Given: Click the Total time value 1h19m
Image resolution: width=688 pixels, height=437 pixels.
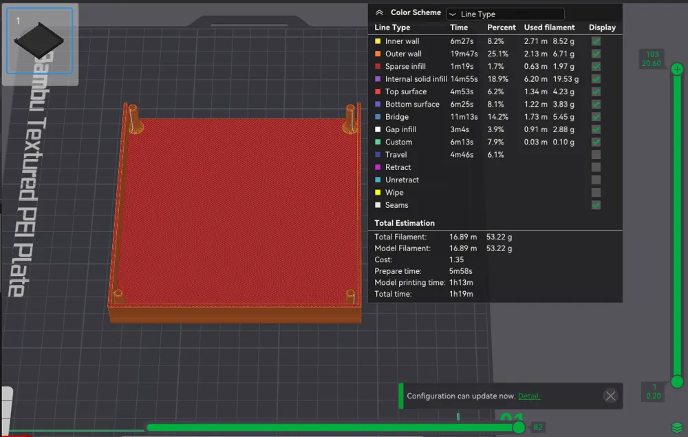Looking at the screenshot, I should click(461, 294).
